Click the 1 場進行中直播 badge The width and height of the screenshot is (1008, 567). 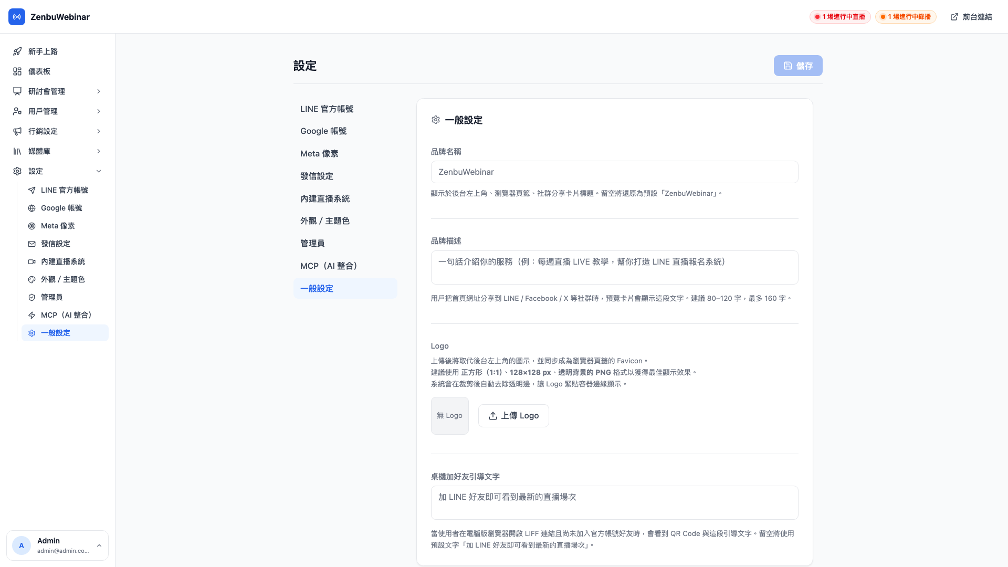[x=840, y=17]
